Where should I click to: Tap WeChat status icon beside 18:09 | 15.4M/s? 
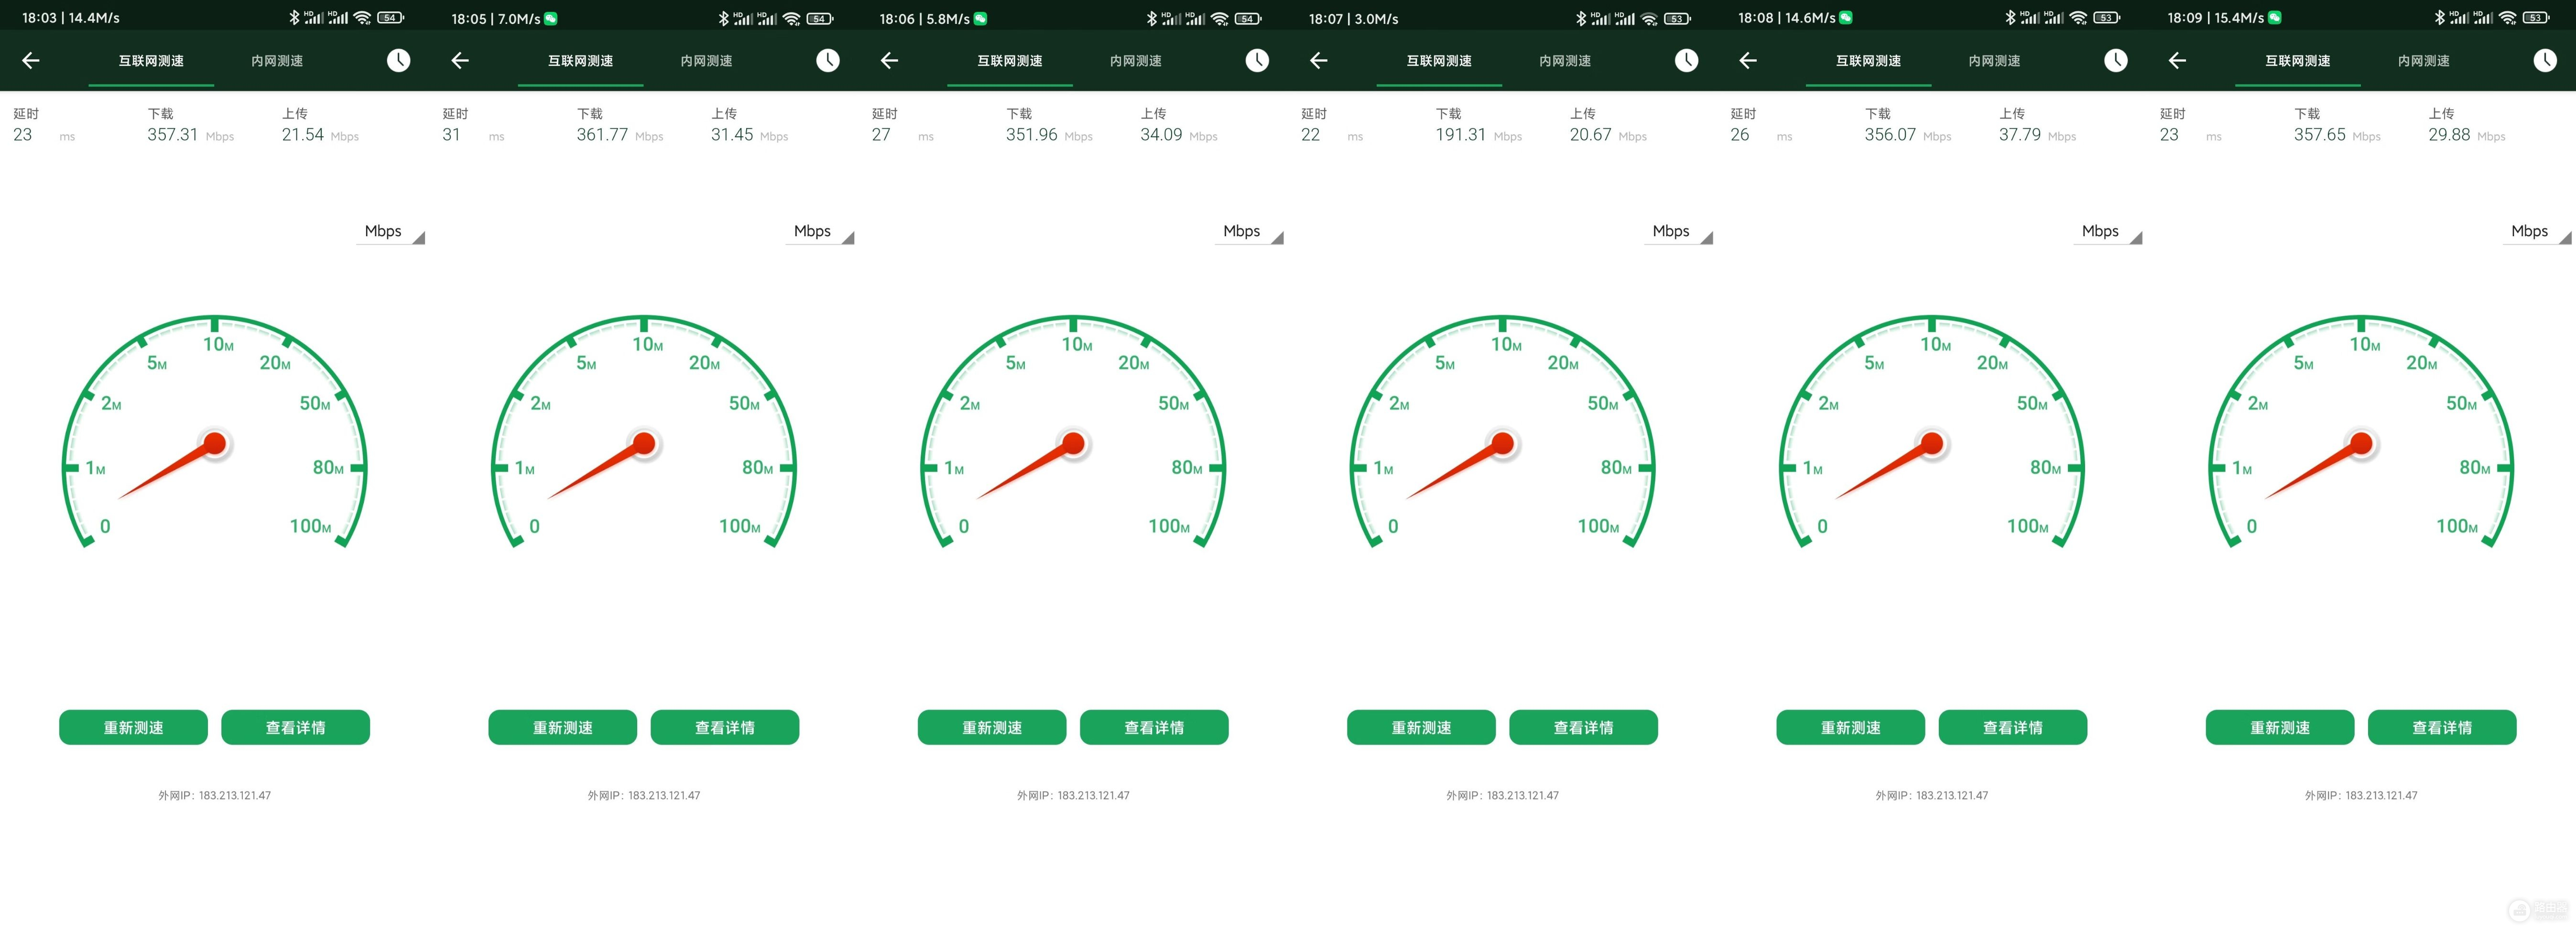tap(2275, 18)
